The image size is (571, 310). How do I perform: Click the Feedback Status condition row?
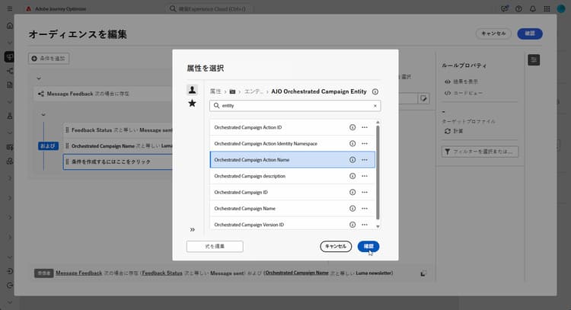click(x=118, y=130)
